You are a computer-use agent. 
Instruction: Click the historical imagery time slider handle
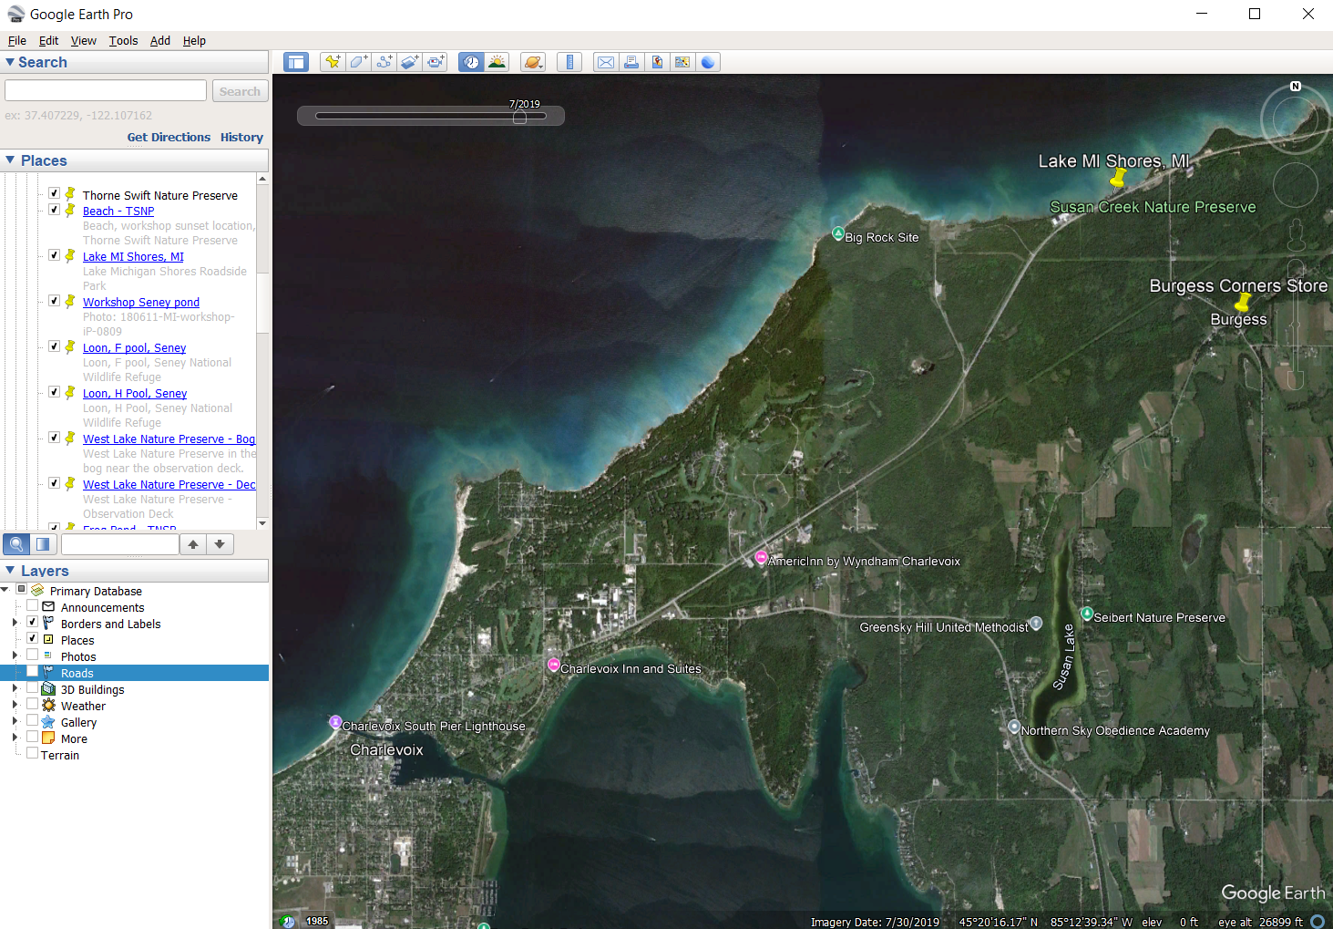click(x=519, y=118)
